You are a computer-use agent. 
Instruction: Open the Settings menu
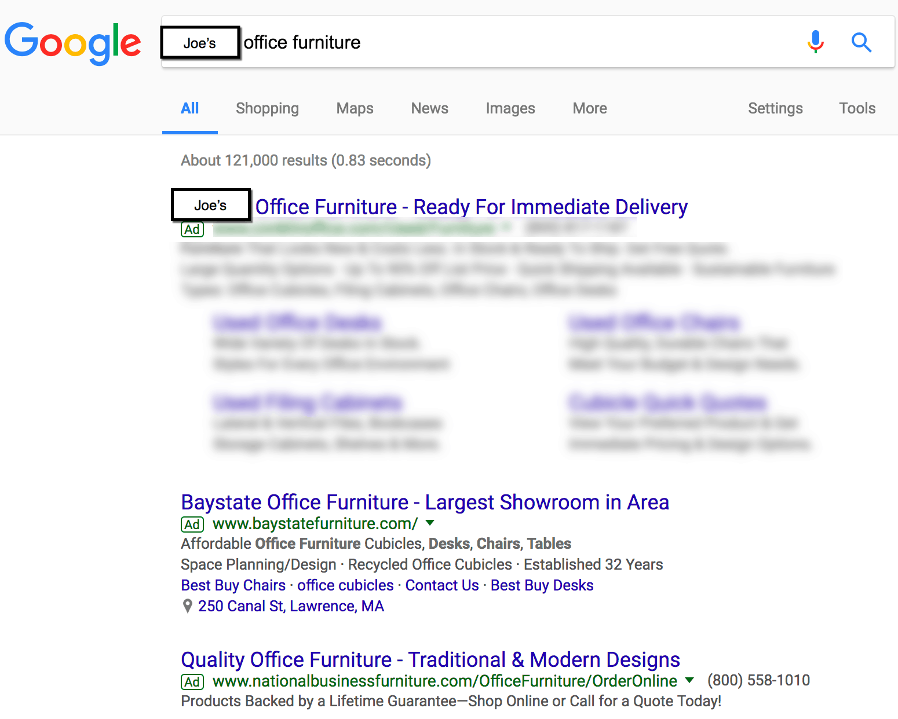pyautogui.click(x=775, y=108)
